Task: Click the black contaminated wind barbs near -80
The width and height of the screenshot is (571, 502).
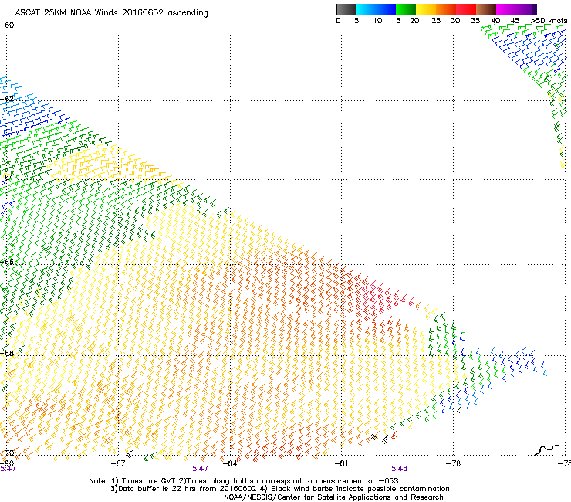Action: [379, 439]
